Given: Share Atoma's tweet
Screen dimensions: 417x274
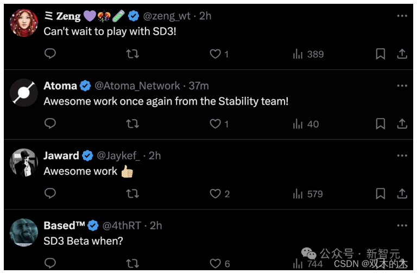Looking at the screenshot, I should (x=402, y=124).
